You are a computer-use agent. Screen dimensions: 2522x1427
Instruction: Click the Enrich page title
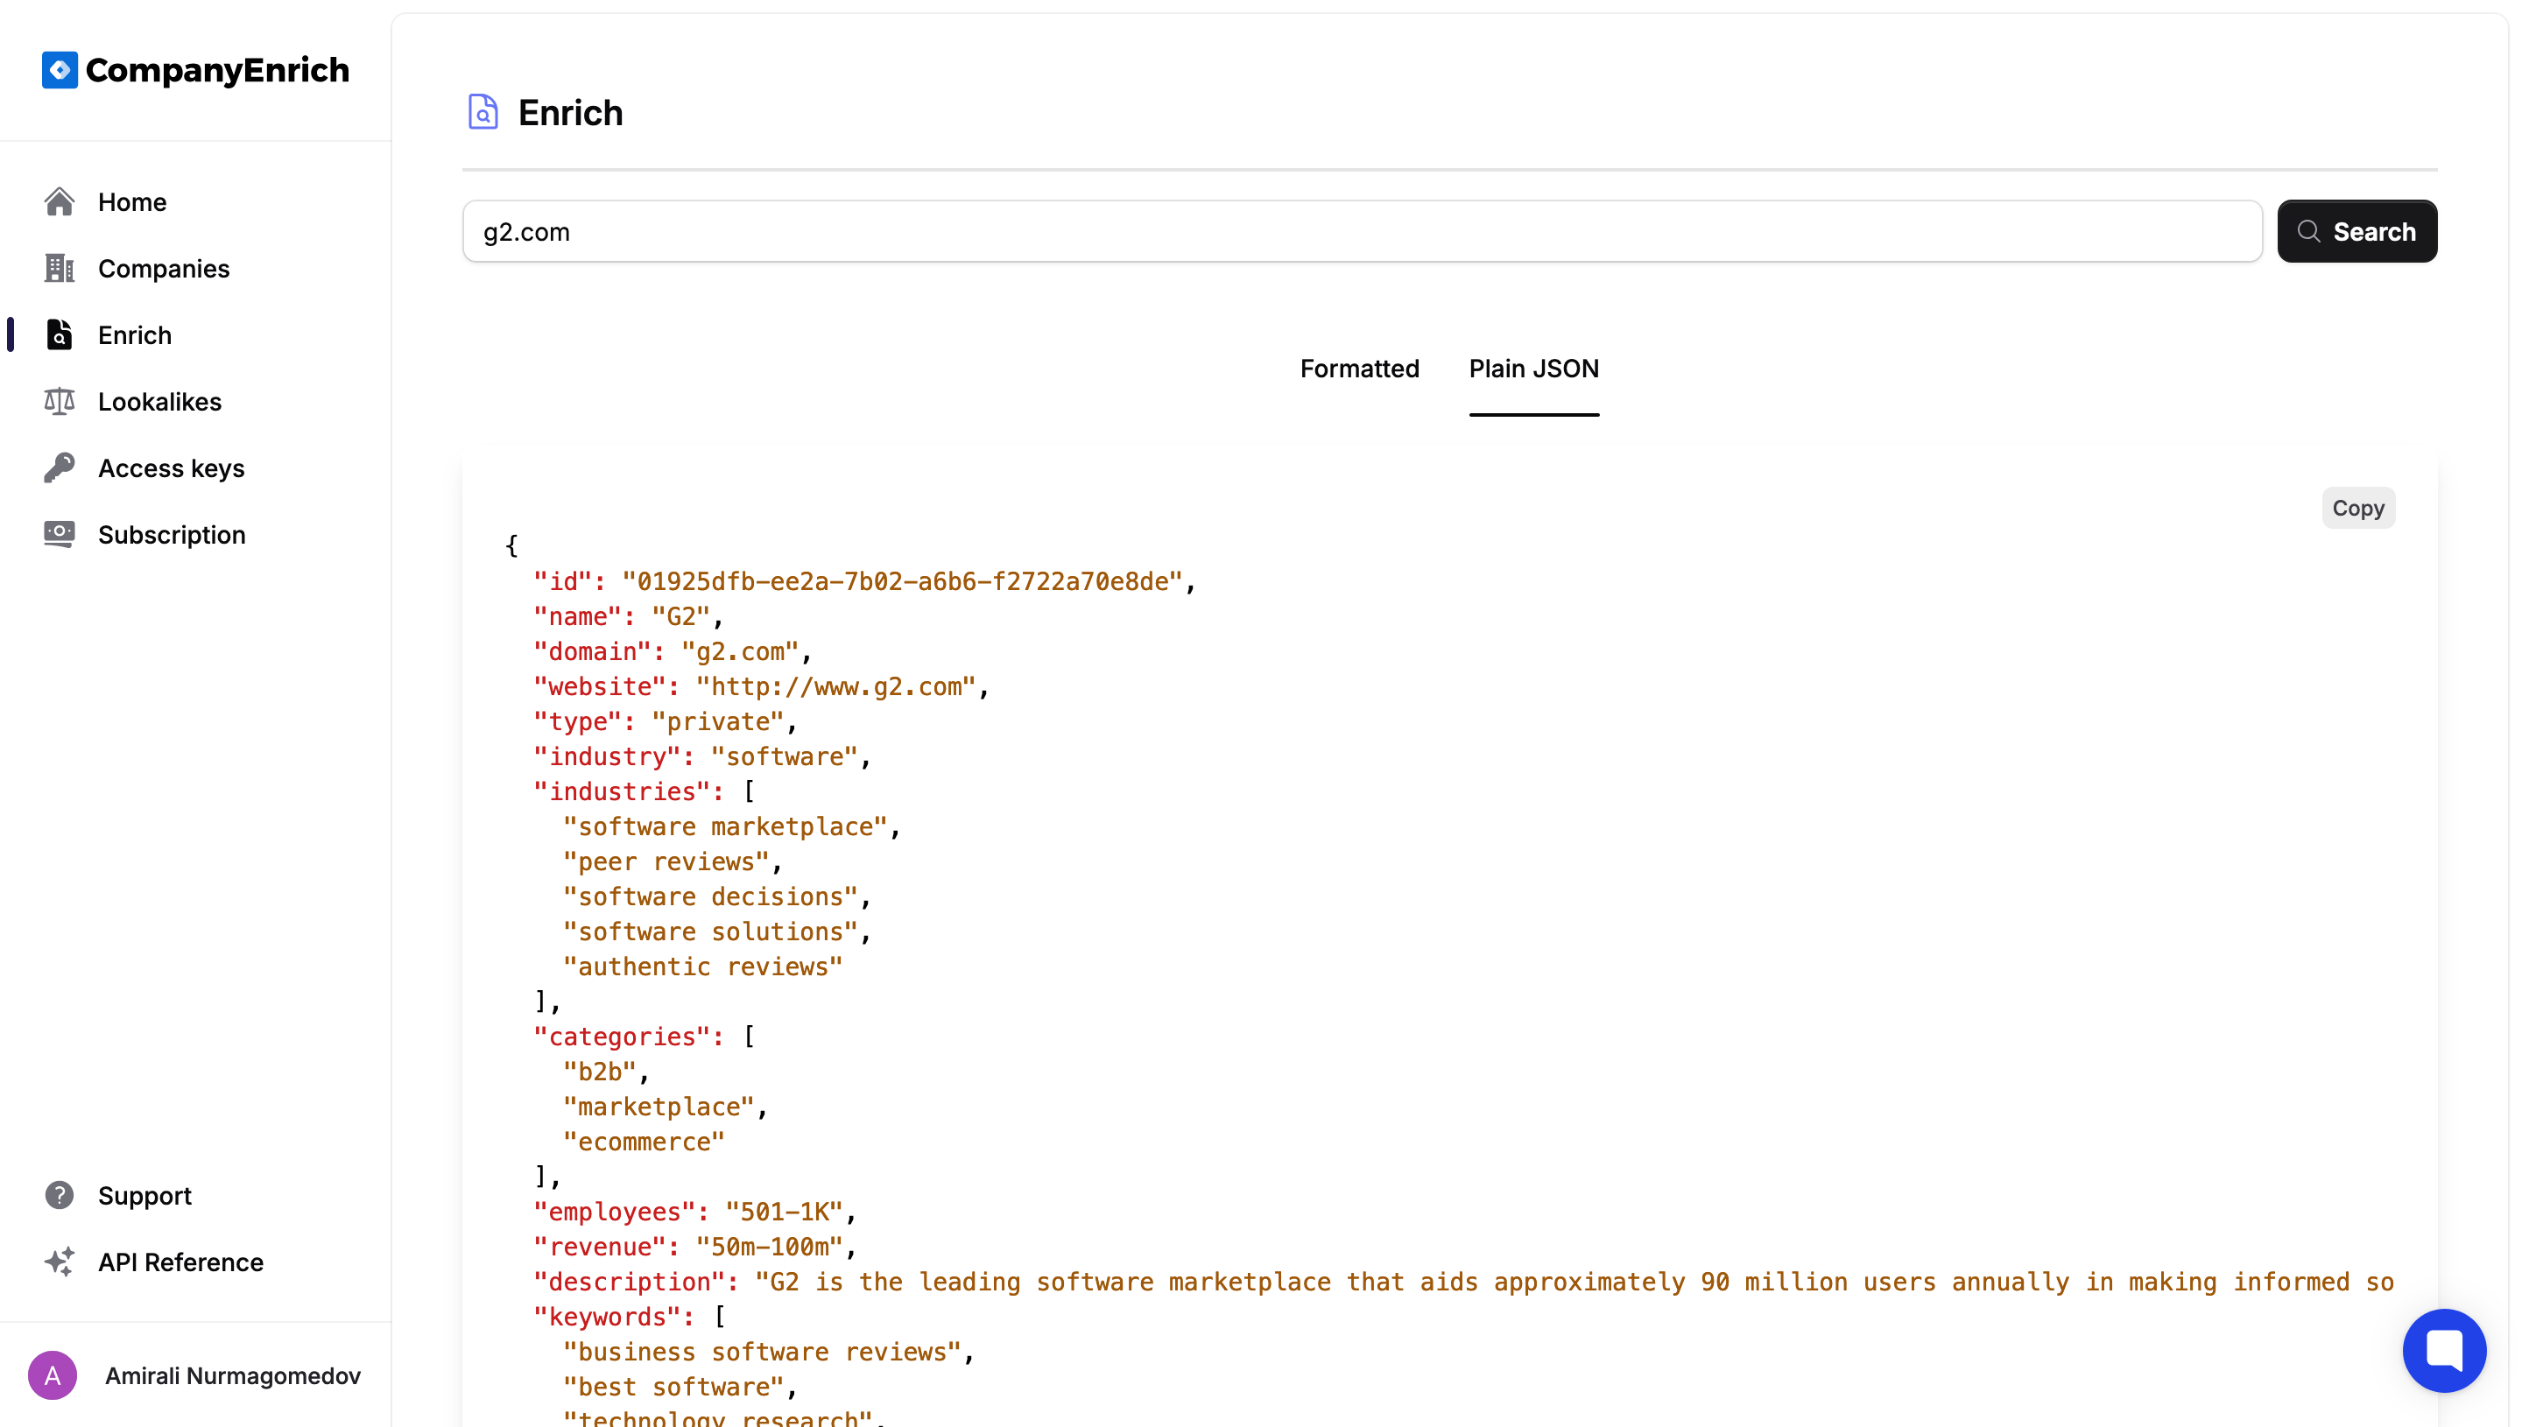pos(570,113)
